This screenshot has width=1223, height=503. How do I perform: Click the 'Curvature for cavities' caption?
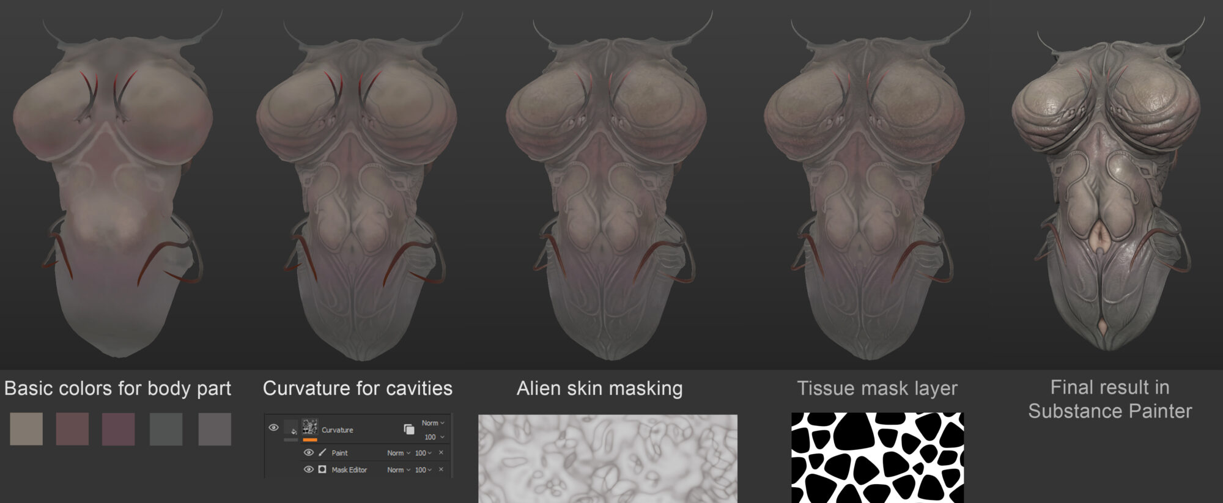pos(358,388)
